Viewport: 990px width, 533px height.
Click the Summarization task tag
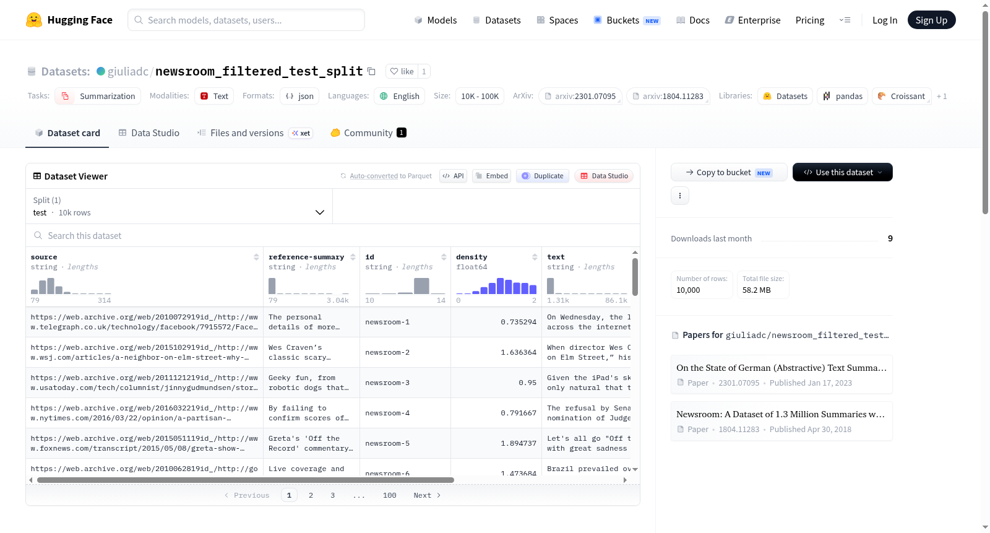98,96
